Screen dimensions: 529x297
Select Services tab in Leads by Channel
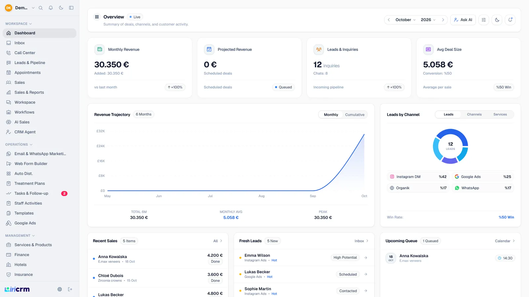coord(500,115)
